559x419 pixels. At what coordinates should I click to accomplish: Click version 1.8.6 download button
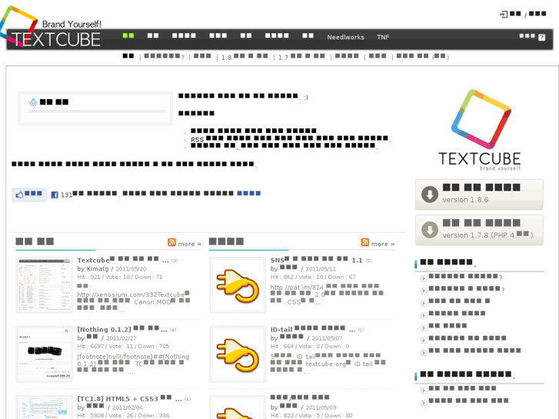click(x=479, y=195)
